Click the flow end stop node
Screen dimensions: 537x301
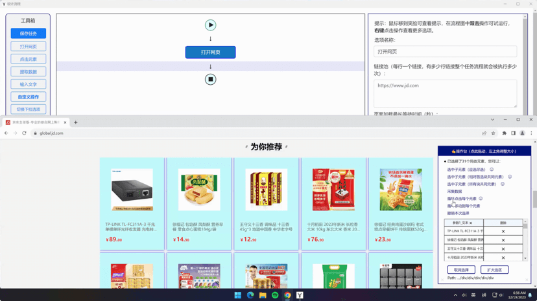[210, 79]
